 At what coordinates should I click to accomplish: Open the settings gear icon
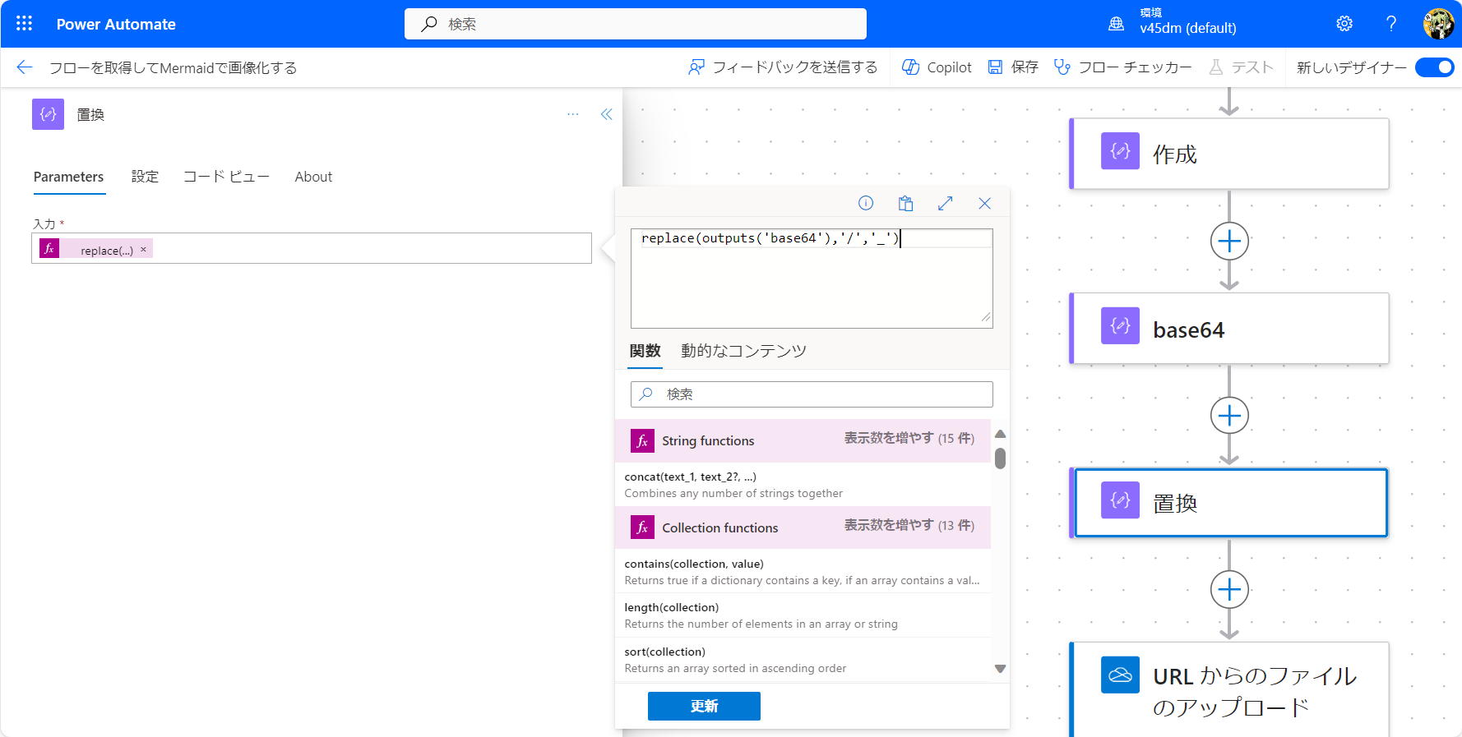[x=1344, y=24]
